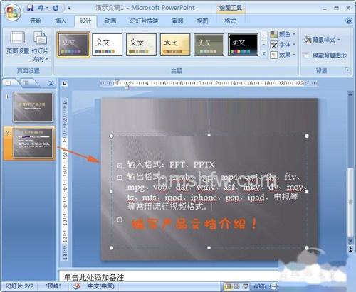
Task: Redo the last action
Action: (56, 8)
